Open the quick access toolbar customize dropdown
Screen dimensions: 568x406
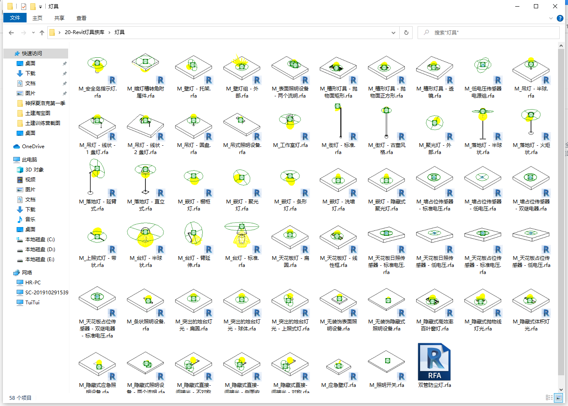click(x=40, y=7)
